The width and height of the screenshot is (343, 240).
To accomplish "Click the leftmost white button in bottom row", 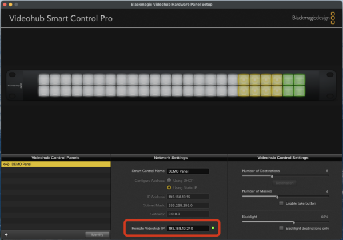I will [44, 91].
